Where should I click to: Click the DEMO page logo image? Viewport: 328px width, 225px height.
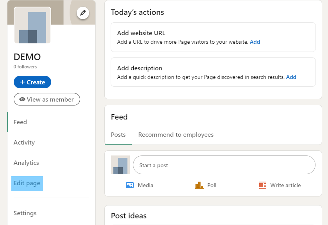point(33,25)
